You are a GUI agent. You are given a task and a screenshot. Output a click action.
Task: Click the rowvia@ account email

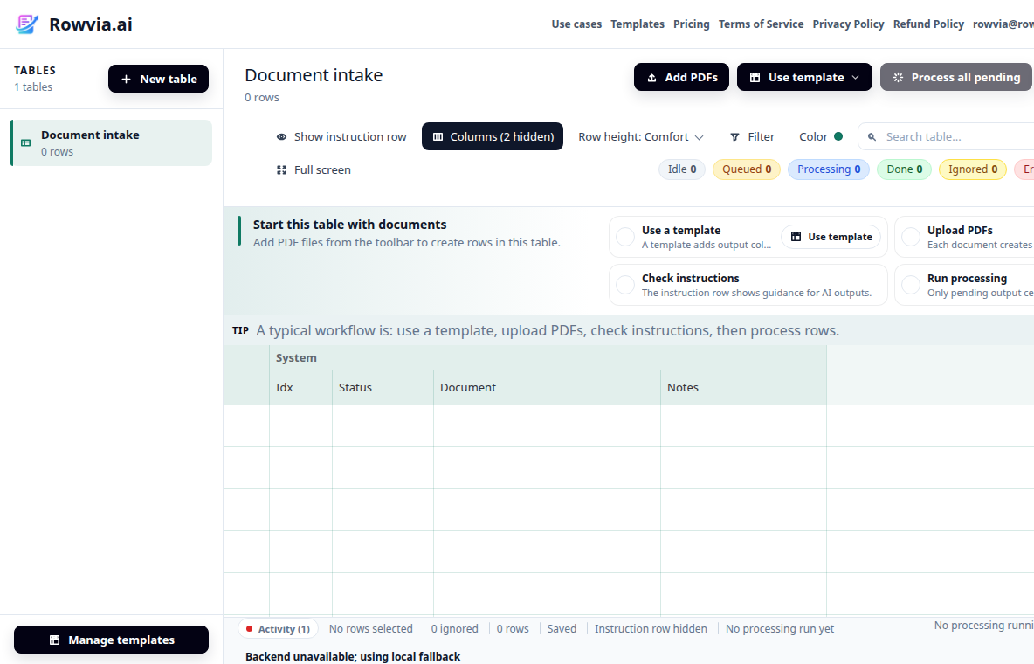coord(1003,24)
